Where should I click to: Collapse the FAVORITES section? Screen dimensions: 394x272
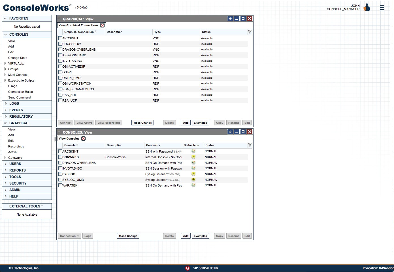coord(5,18)
